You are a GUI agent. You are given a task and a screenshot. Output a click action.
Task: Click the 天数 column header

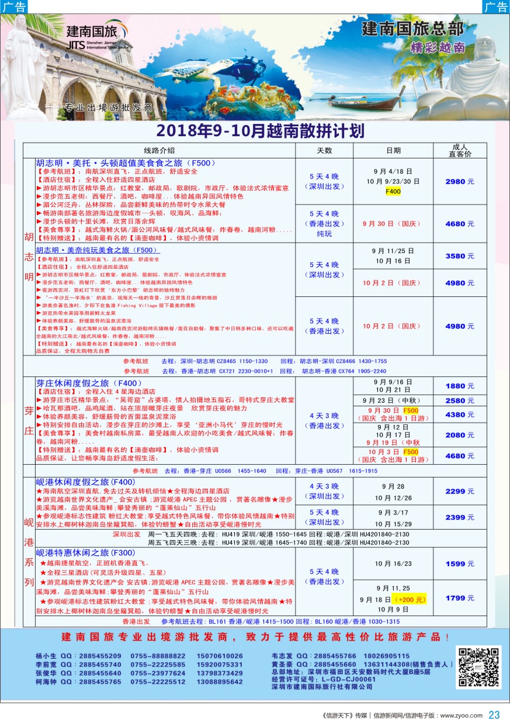pos(324,150)
